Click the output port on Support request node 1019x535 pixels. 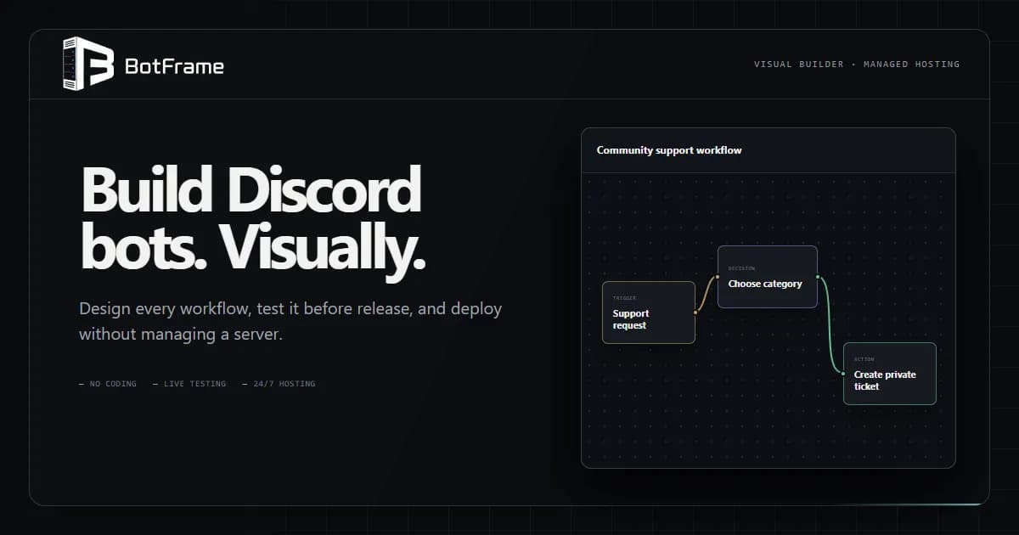point(695,313)
